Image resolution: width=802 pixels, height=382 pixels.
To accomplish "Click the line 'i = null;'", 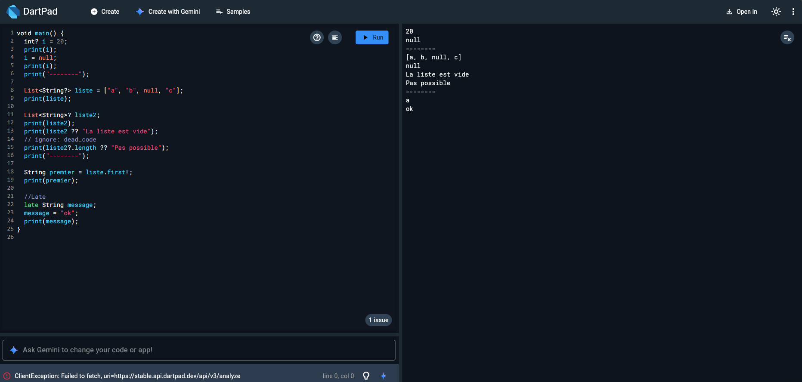I will 40,58.
